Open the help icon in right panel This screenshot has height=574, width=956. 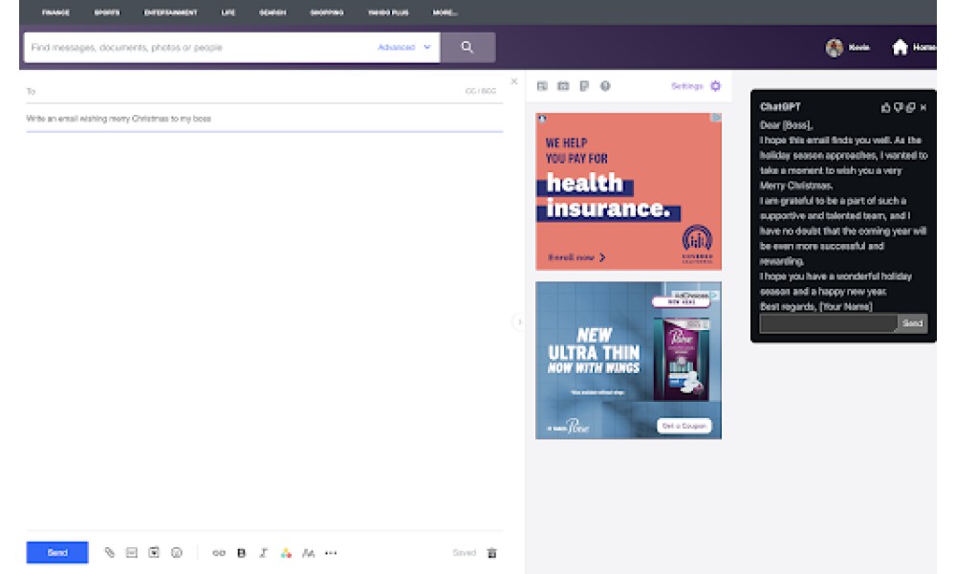coord(605,86)
